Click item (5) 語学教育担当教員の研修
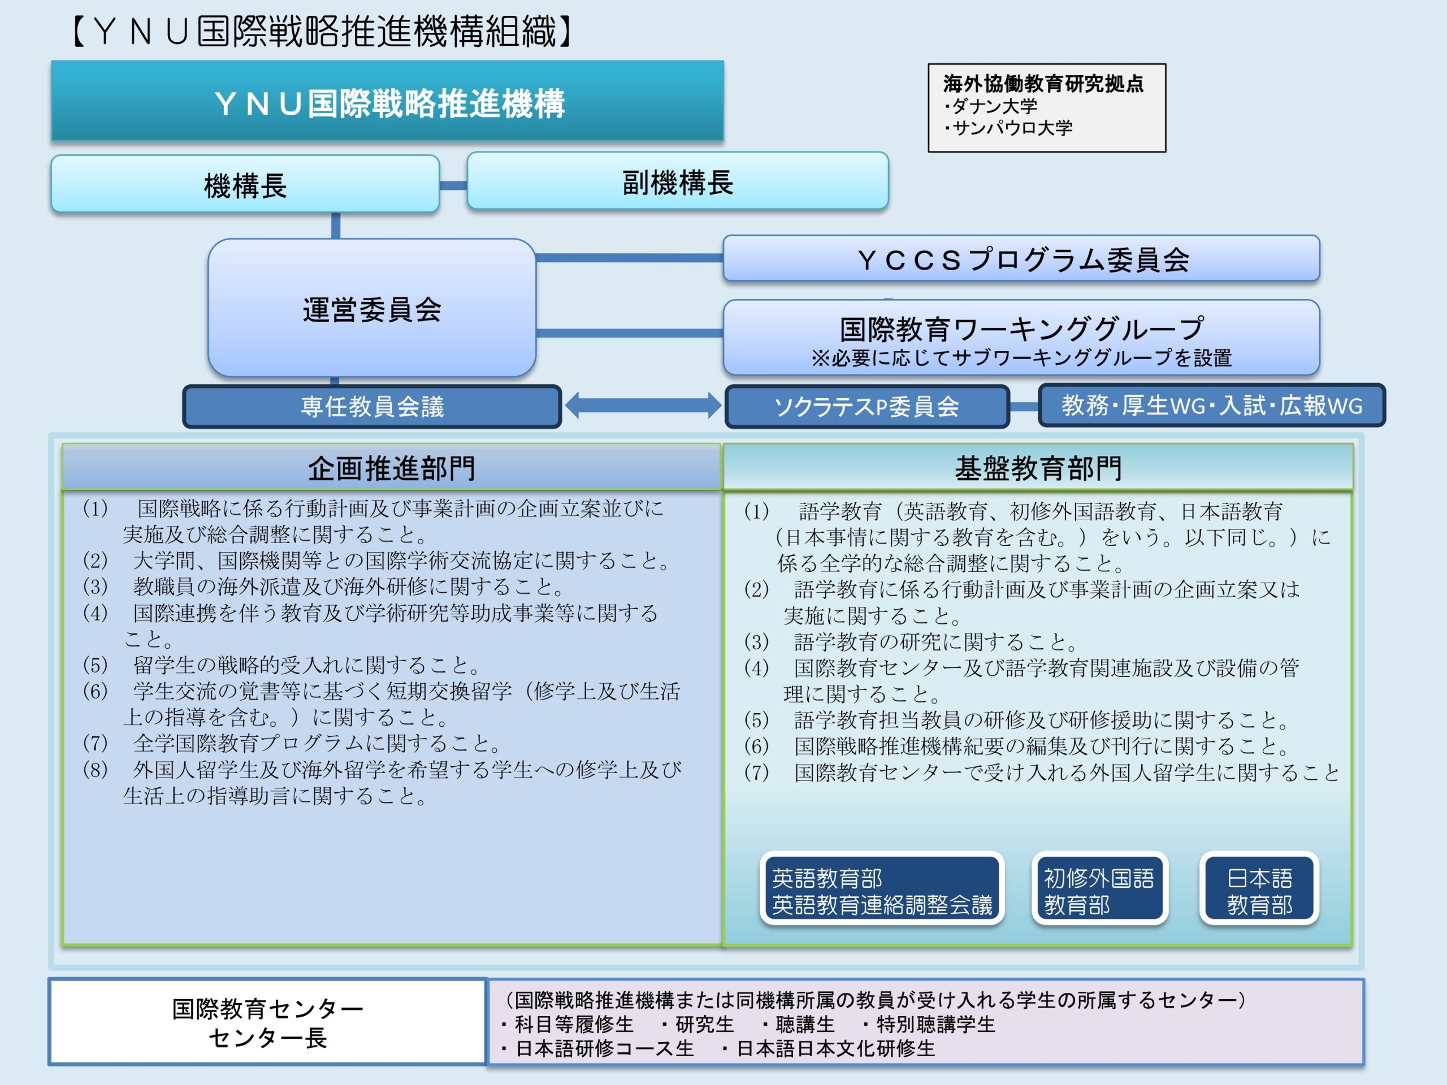The width and height of the screenshot is (1447, 1085). [x=1017, y=720]
